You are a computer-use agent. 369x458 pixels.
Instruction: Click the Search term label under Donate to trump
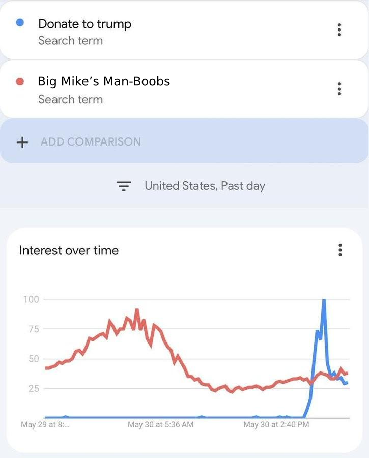click(x=70, y=41)
